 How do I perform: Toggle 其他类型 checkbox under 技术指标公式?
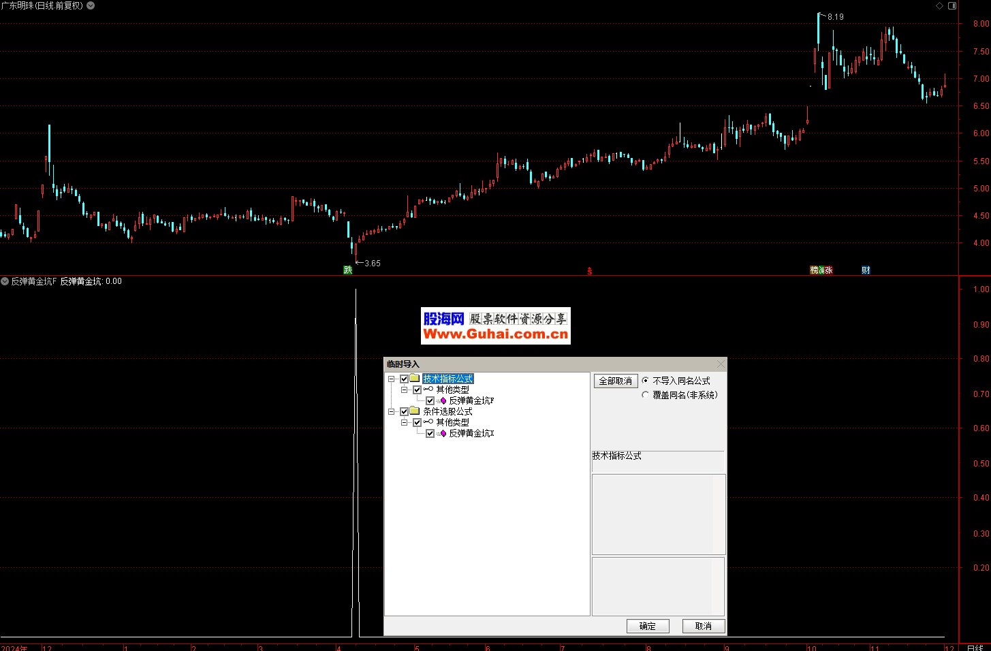coord(418,390)
